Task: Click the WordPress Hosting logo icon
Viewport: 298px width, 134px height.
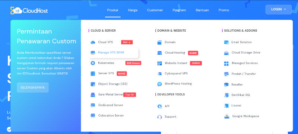Action: (159, 84)
